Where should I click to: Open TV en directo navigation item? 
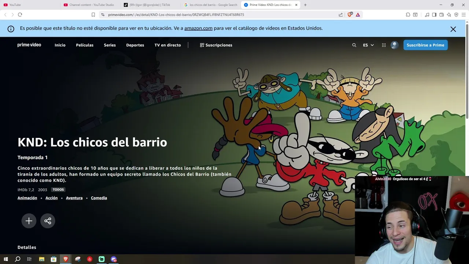point(167,45)
